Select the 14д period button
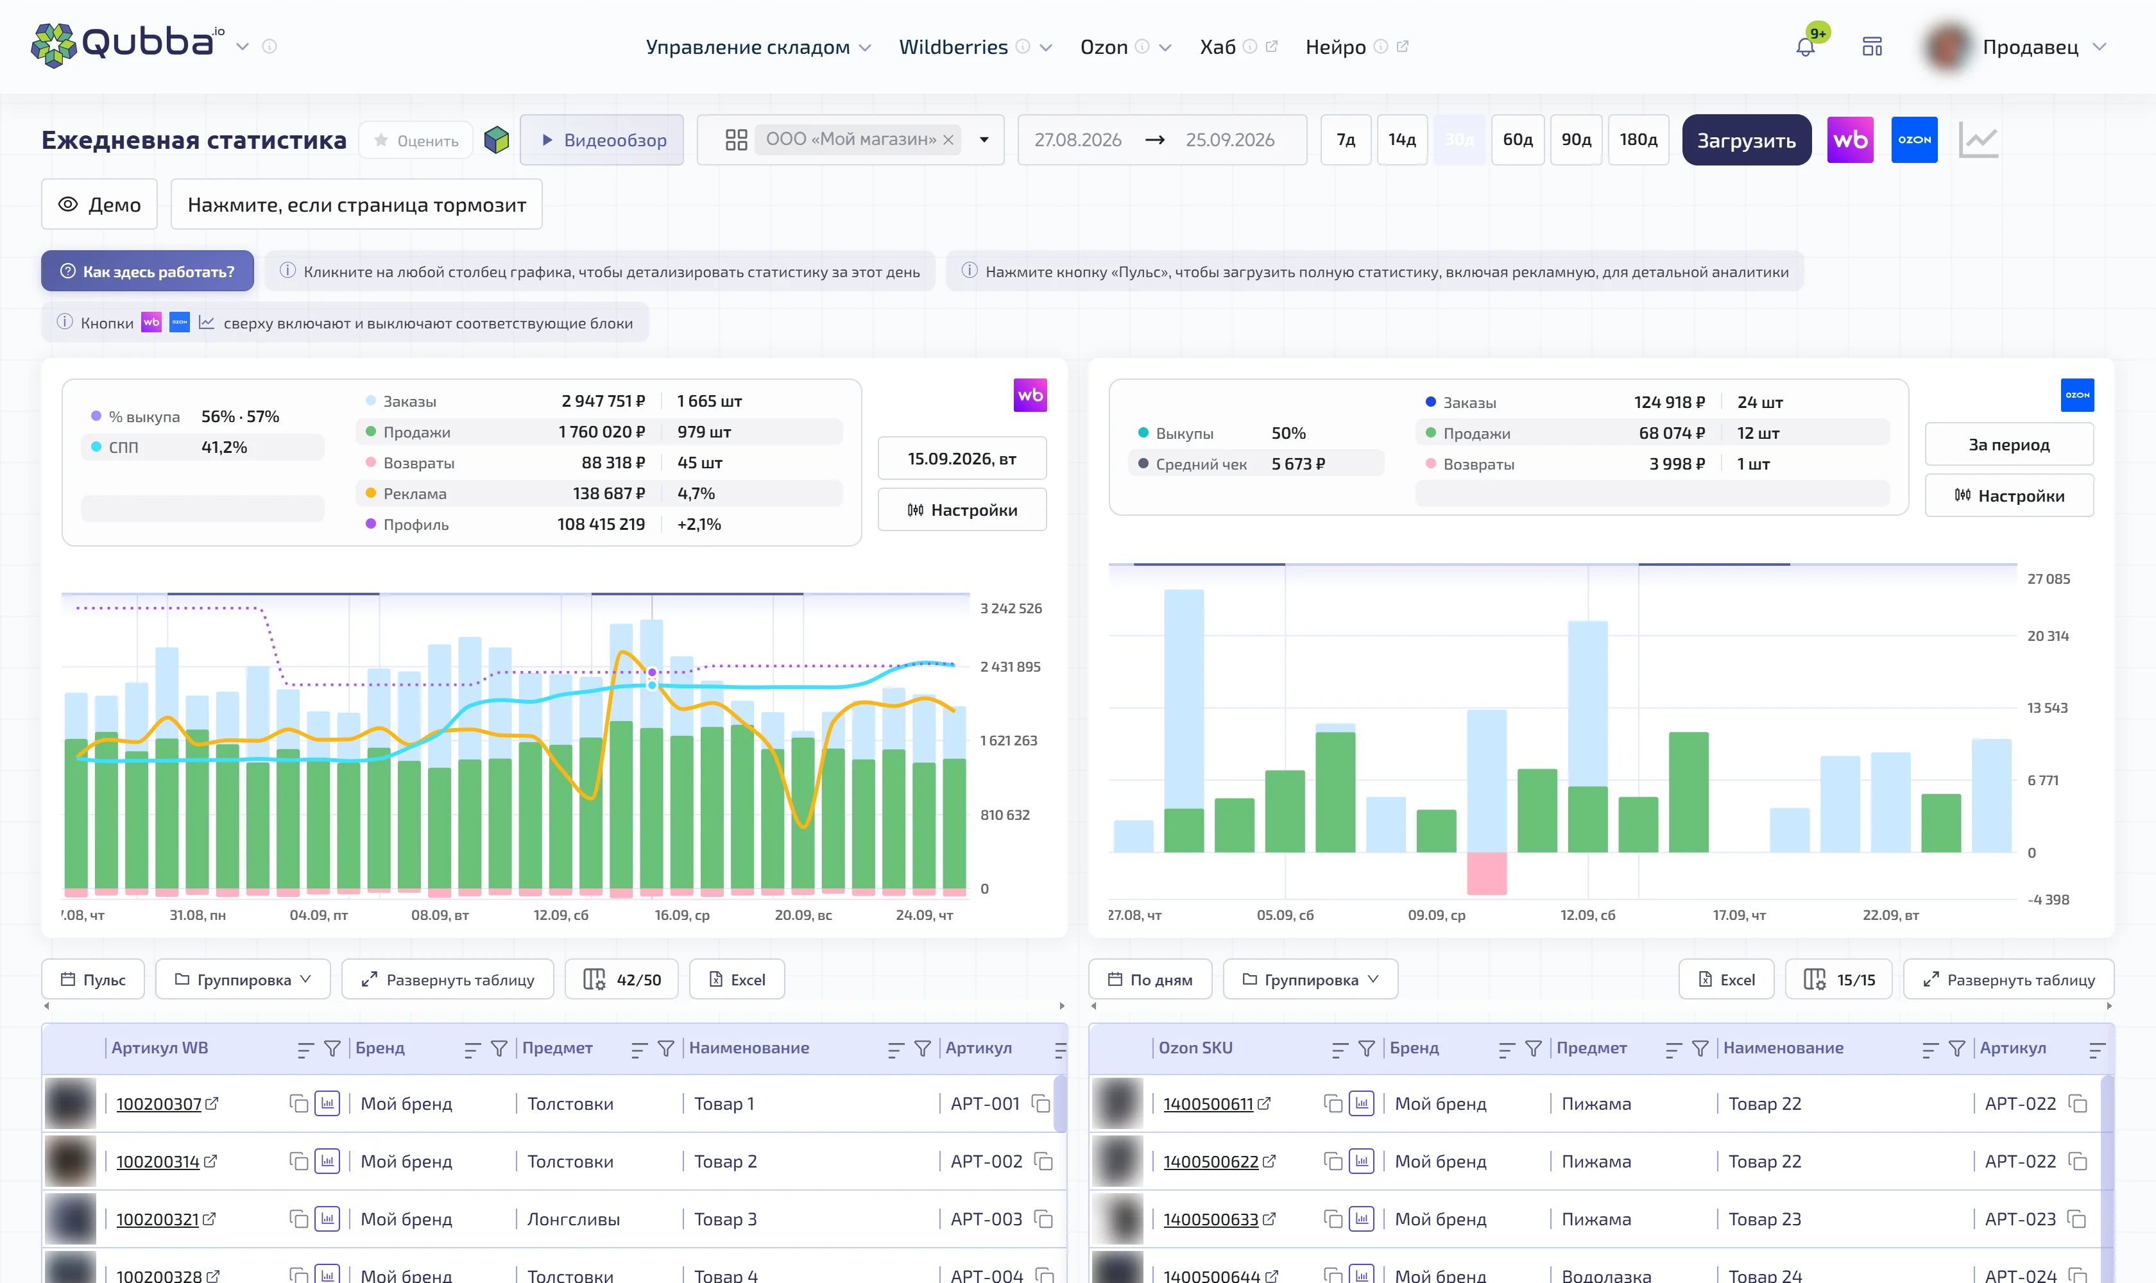Viewport: 2156px width, 1283px height. tap(1402, 140)
